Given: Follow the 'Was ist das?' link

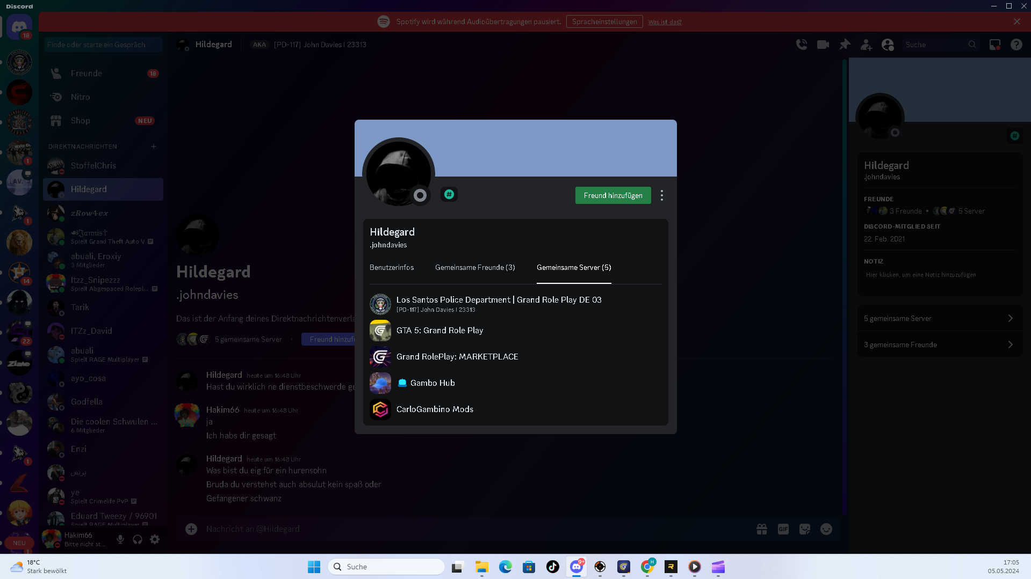Looking at the screenshot, I should (x=665, y=22).
